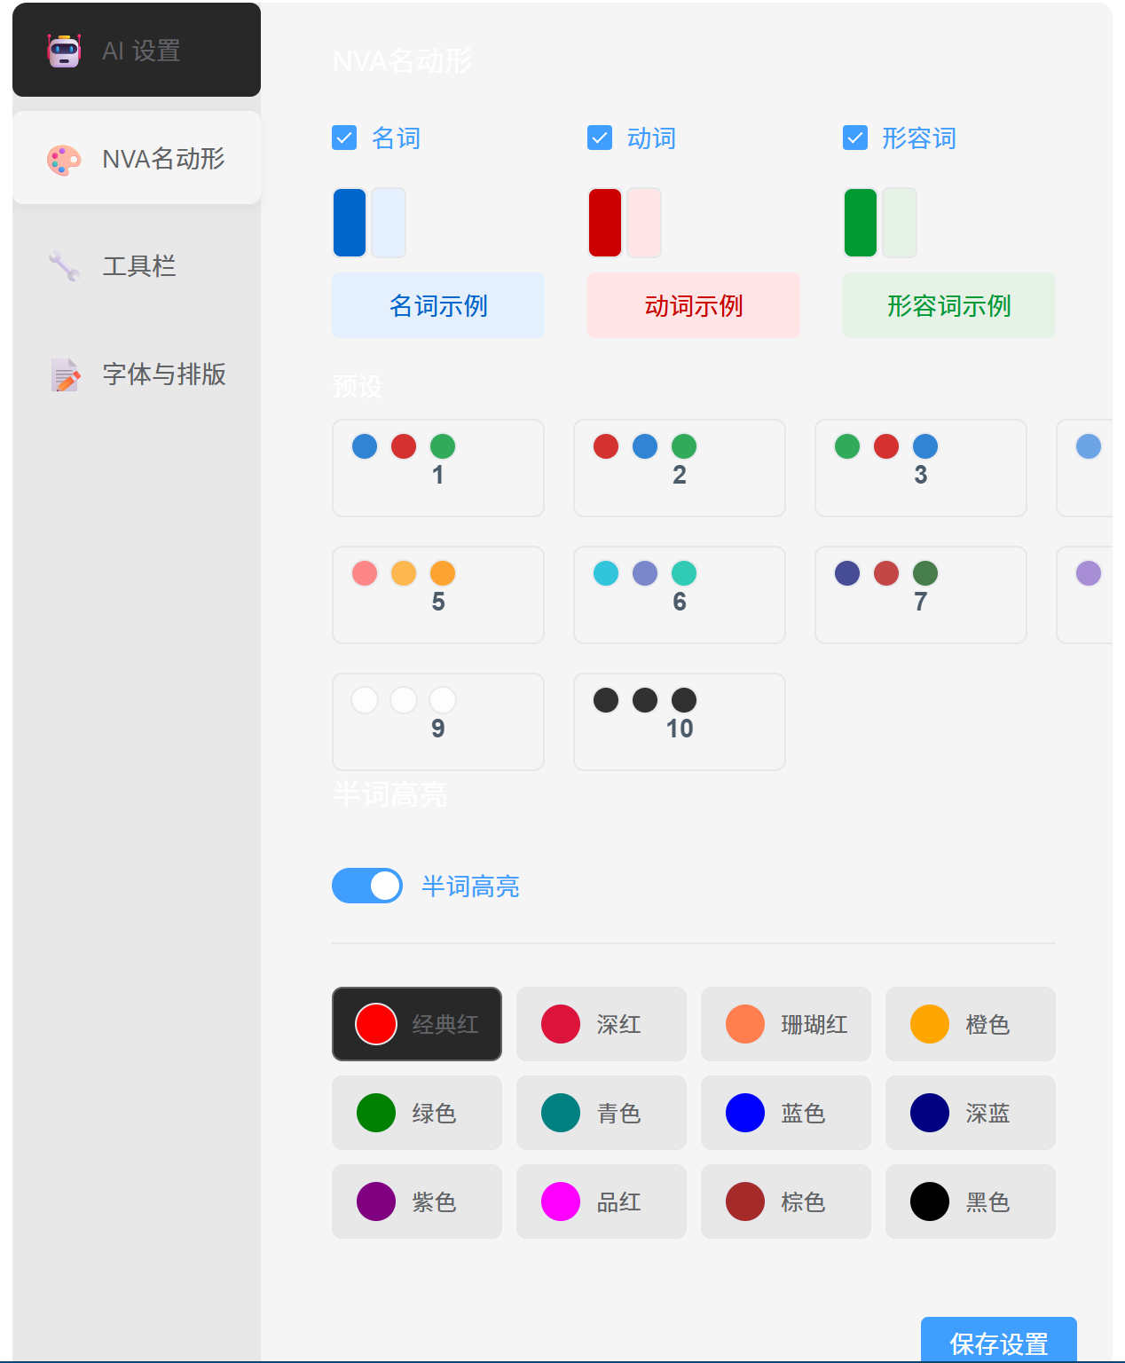Click the robot icon beside AI 设置
The width and height of the screenshot is (1125, 1363).
[64, 51]
